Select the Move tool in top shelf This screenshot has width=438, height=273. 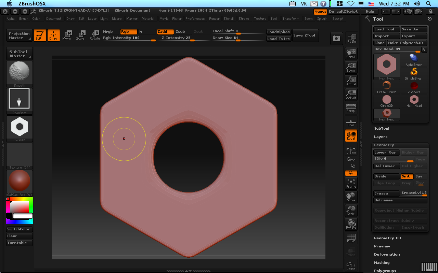pyautogui.click(x=67, y=35)
